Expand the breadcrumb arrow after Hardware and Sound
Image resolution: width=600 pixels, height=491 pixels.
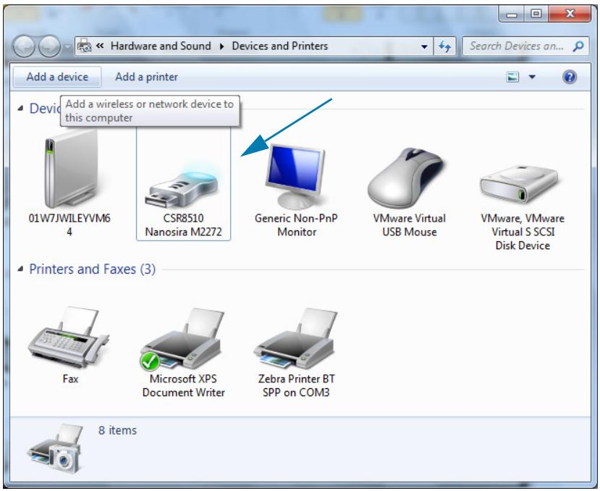pos(221,46)
